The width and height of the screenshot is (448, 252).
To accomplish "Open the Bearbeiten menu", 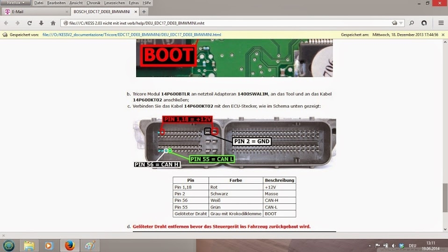I will (x=56, y=3).
